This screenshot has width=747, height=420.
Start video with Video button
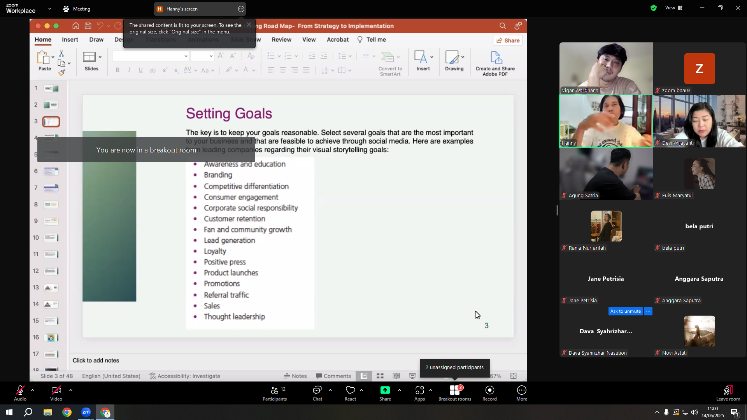coord(56,393)
